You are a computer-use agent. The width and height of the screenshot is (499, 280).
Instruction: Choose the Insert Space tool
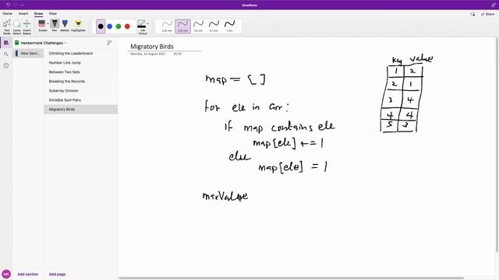[x=27, y=26]
